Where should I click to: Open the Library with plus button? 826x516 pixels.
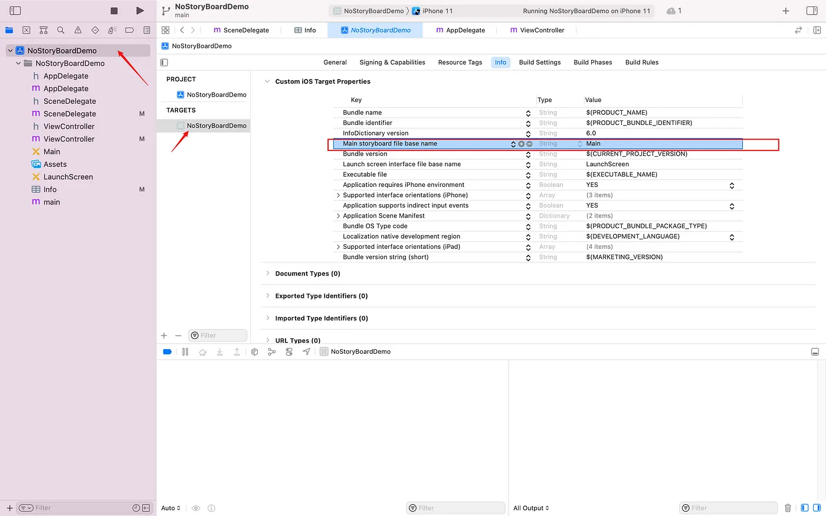click(x=786, y=11)
